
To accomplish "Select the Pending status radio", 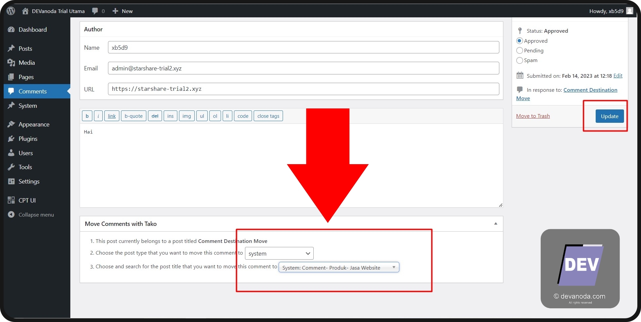I will pyautogui.click(x=519, y=50).
